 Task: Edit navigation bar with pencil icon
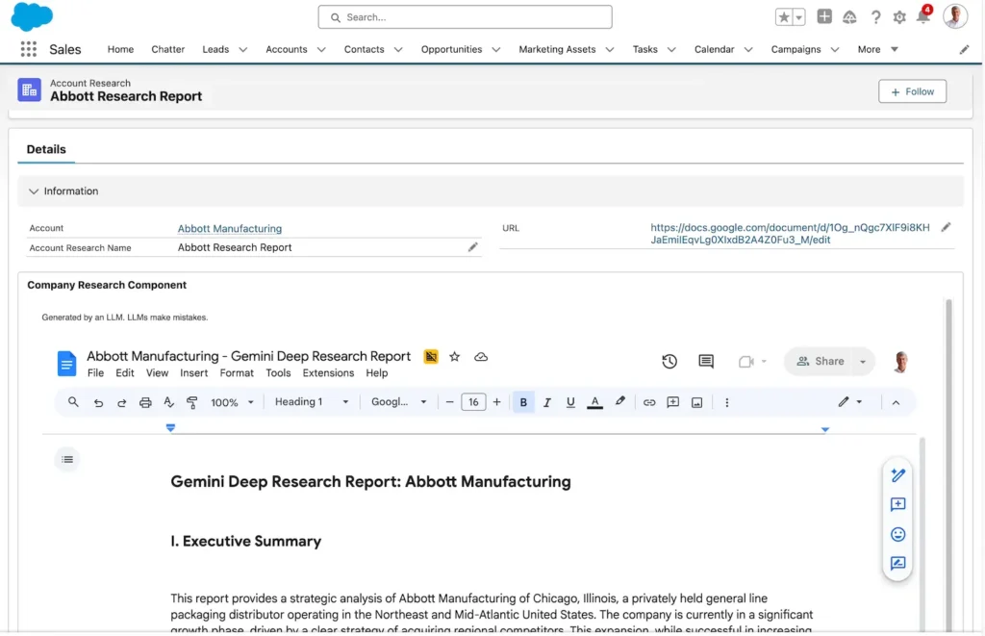tap(964, 50)
